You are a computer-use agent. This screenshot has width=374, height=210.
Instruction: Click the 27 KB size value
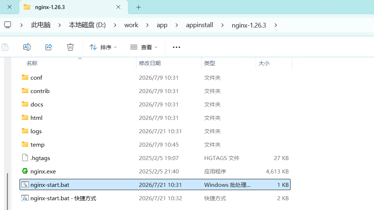(x=281, y=158)
